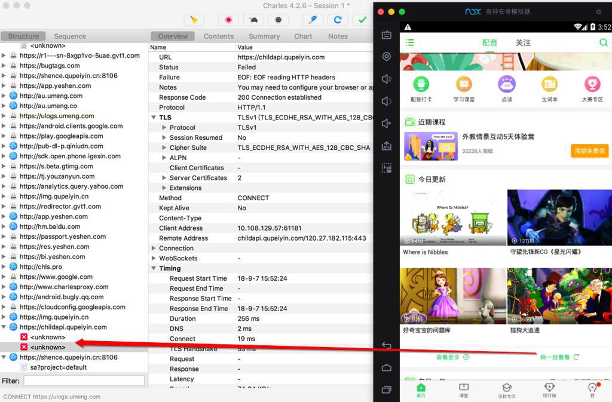Tap the green search icon in app
The image size is (612, 402).
(604, 42)
